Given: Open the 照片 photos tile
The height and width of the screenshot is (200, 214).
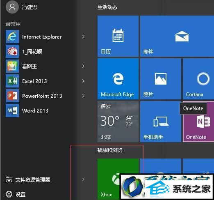Looking at the screenshot, I should point(161,79).
